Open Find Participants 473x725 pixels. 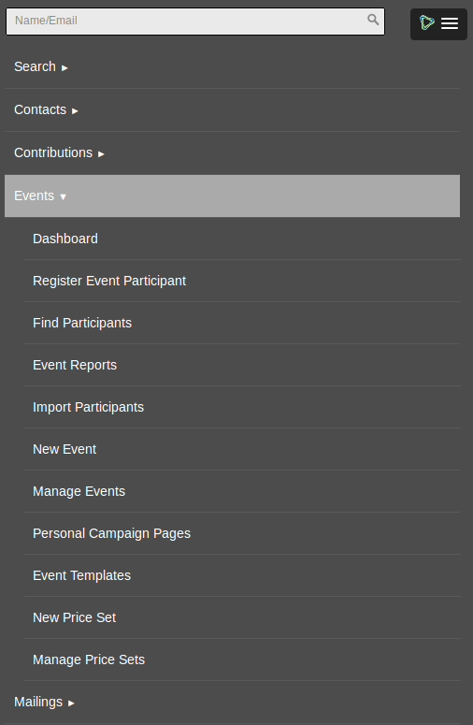pyautogui.click(x=241, y=323)
